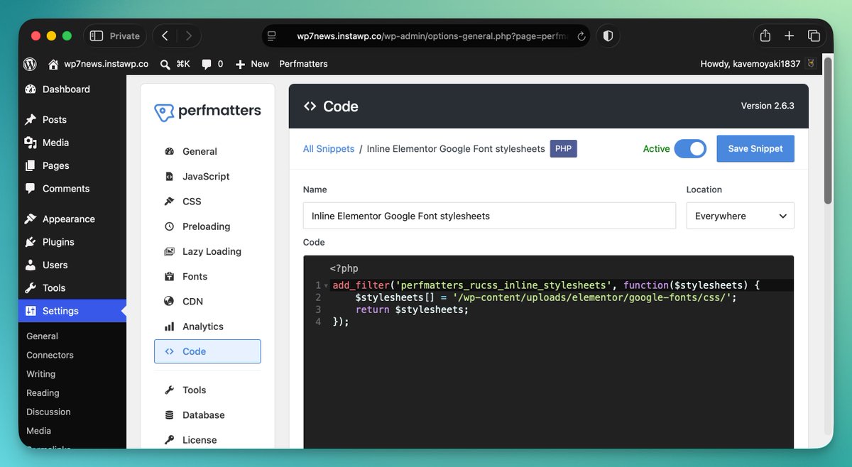The height and width of the screenshot is (467, 852).
Task: Collapse code fold arrow on line 1
Action: [x=326, y=285]
